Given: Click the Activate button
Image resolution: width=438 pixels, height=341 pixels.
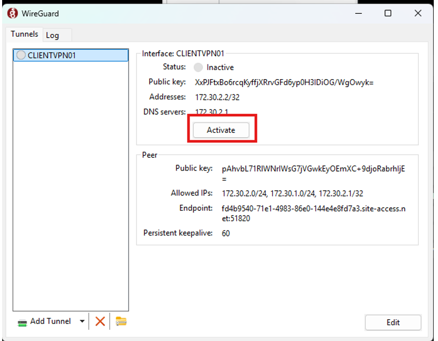Looking at the screenshot, I should [x=221, y=130].
